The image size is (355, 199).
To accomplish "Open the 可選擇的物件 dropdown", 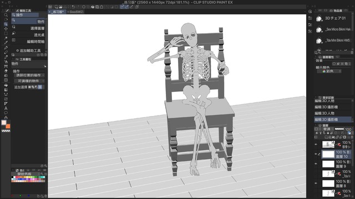I will (29, 81).
